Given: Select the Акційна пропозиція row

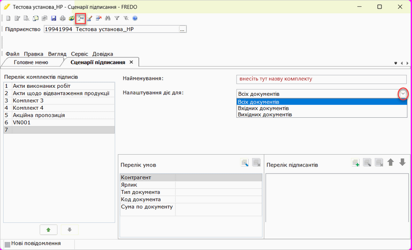Looking at the screenshot, I should pyautogui.click(x=59, y=116).
